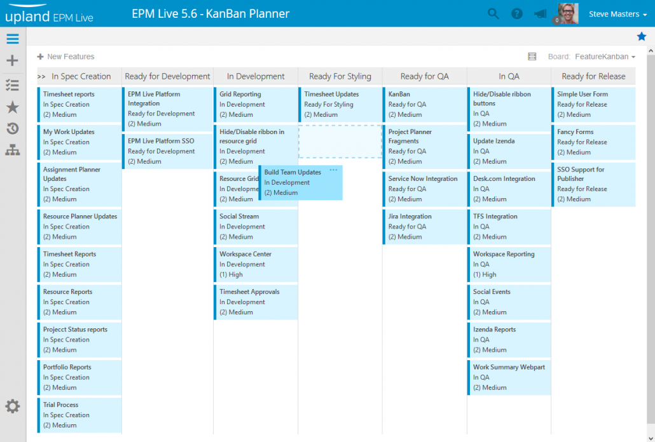The width and height of the screenshot is (655, 442).
Task: Open the announcements megaphone icon
Action: [x=540, y=13]
